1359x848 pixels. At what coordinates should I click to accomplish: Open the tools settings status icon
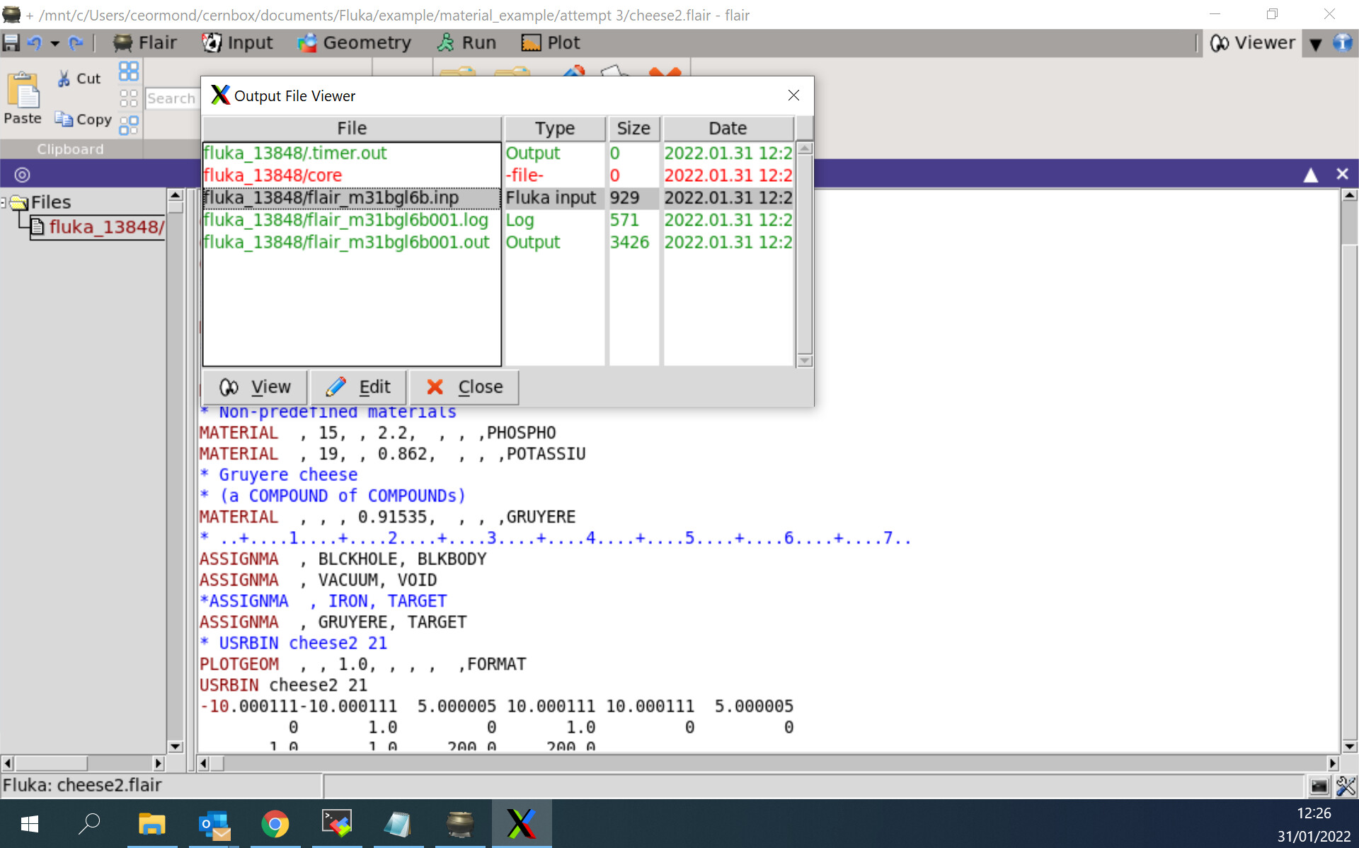tap(1346, 786)
